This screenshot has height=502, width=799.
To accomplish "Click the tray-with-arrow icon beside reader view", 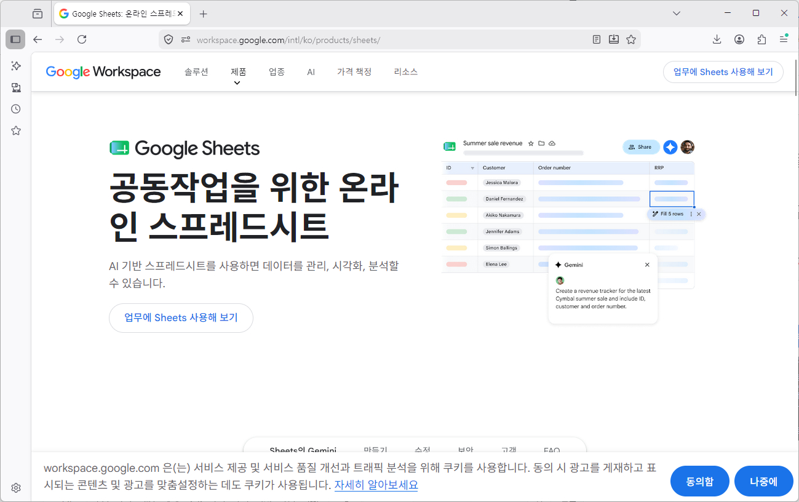I will pos(614,39).
